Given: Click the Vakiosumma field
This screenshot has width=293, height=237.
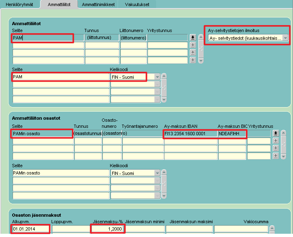Looking at the screenshot, I should click(241, 229).
